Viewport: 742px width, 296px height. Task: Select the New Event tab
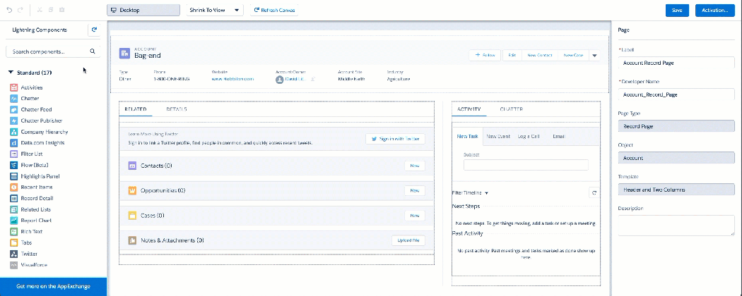coord(498,137)
